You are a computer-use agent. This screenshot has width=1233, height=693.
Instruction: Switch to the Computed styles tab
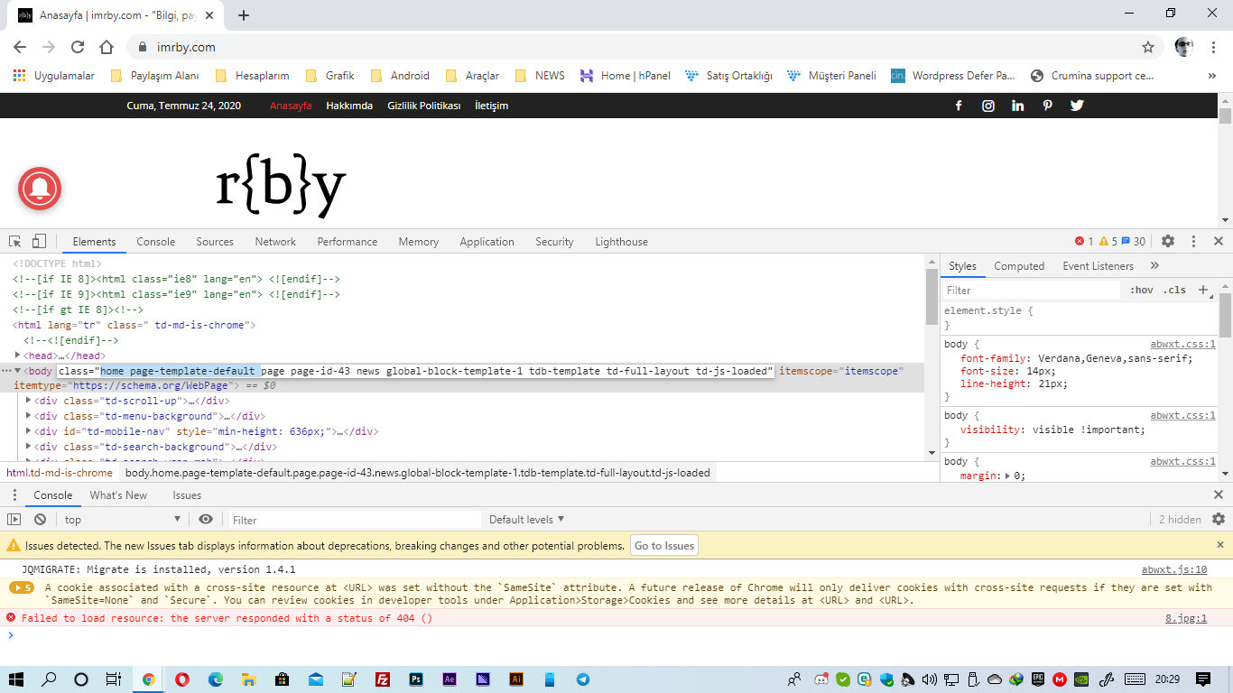tap(1019, 266)
